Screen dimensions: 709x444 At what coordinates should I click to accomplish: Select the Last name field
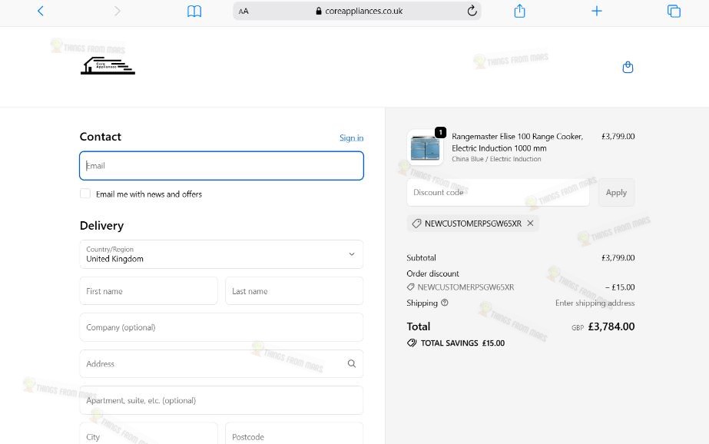[294, 291]
